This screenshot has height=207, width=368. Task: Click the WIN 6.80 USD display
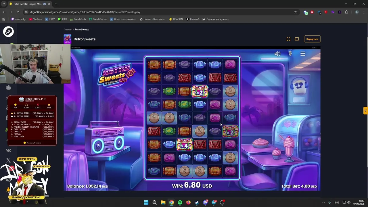coord(192,185)
